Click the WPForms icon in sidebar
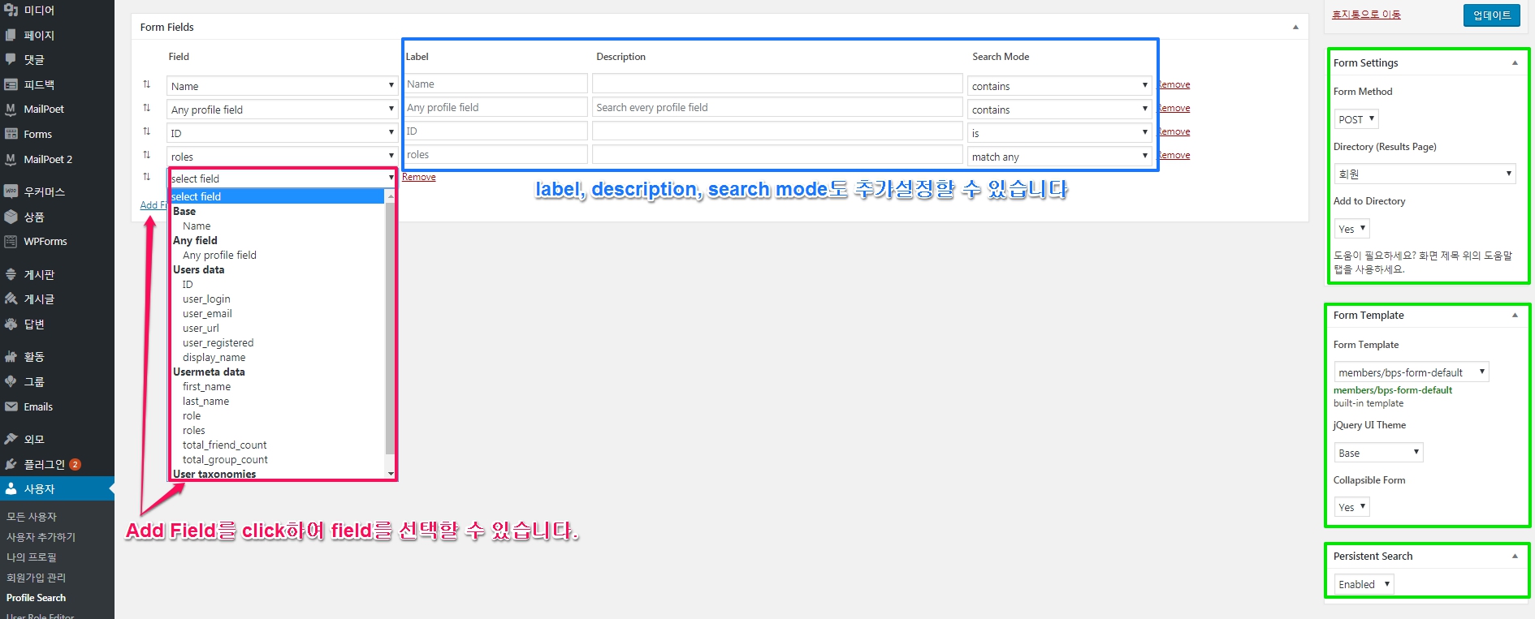The height and width of the screenshot is (619, 1535). point(11,241)
